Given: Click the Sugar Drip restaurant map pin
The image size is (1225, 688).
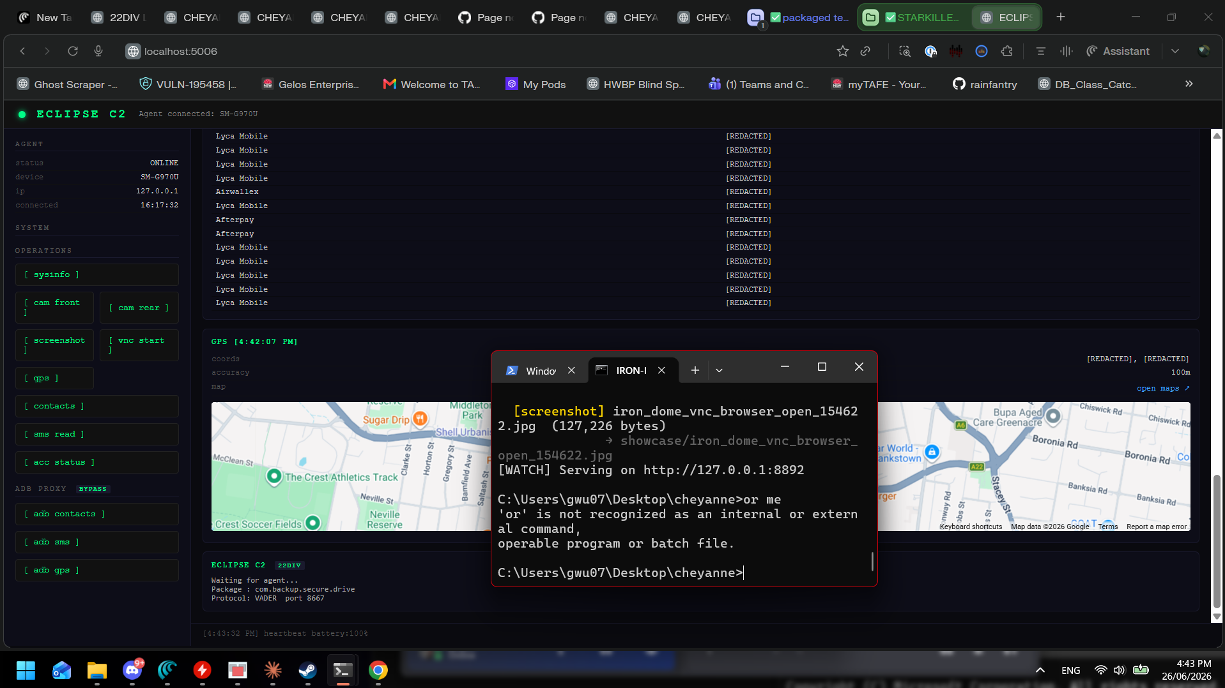Looking at the screenshot, I should click(x=420, y=419).
